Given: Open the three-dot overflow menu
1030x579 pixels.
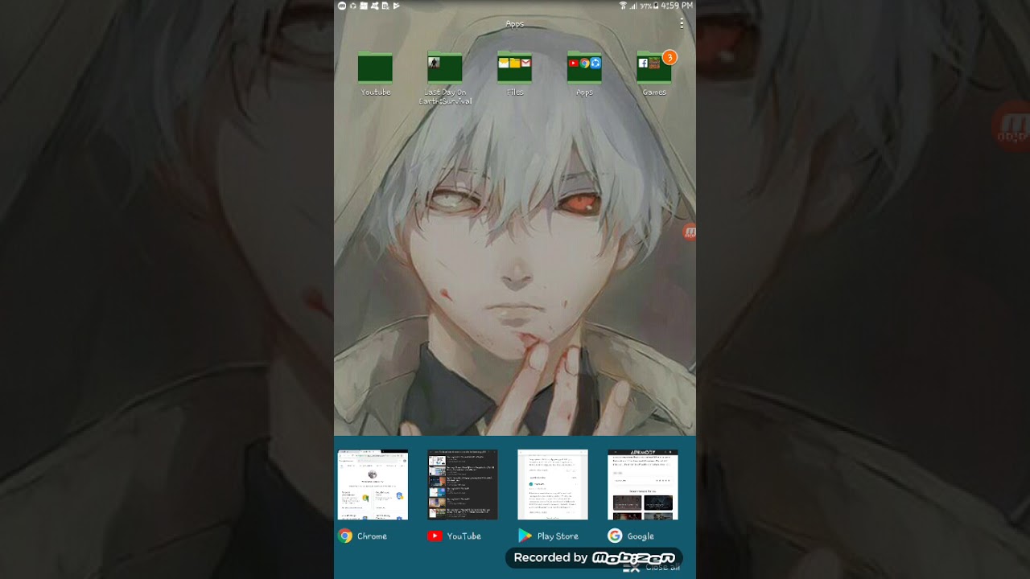Looking at the screenshot, I should click(x=682, y=24).
